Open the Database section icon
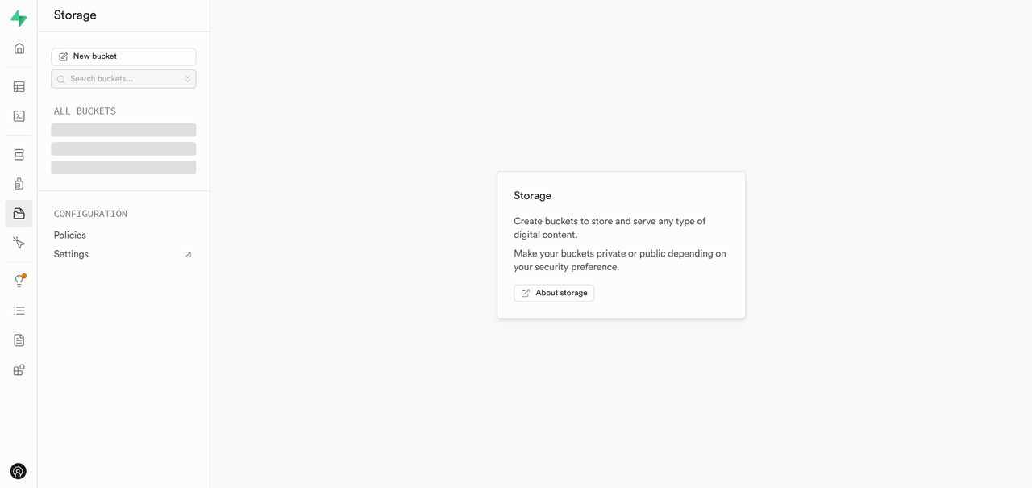This screenshot has width=1032, height=488. (19, 155)
